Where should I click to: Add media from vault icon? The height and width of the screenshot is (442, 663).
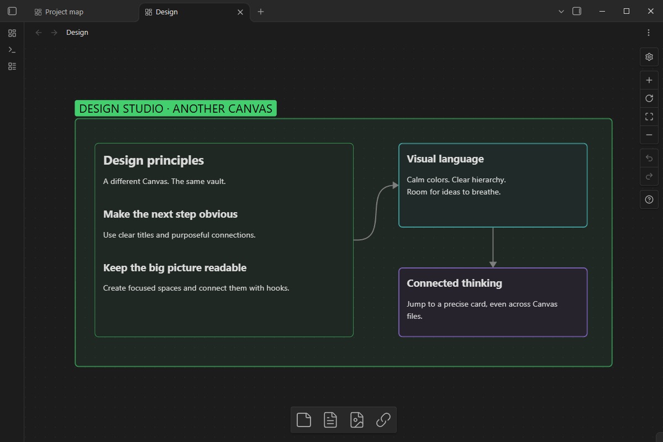point(357,420)
